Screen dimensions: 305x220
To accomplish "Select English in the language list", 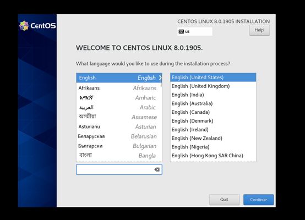I will point(119,78).
